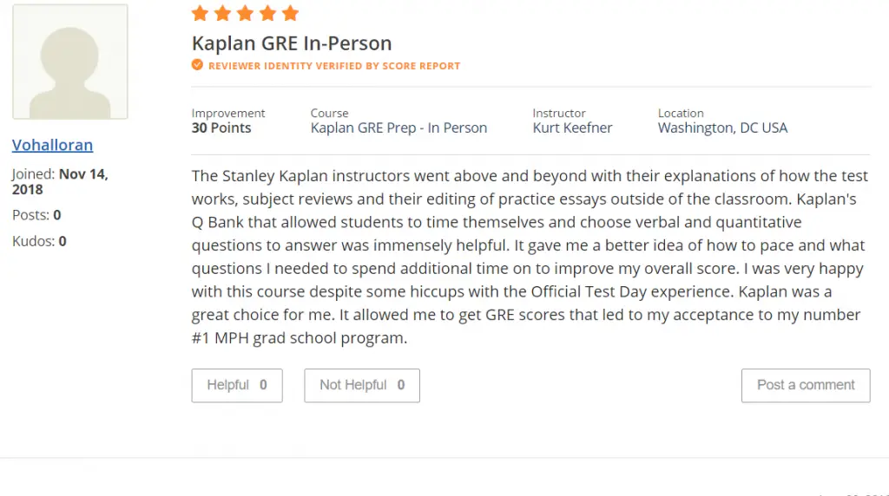Click the default user avatar image
The width and height of the screenshot is (889, 496).
tap(70, 62)
